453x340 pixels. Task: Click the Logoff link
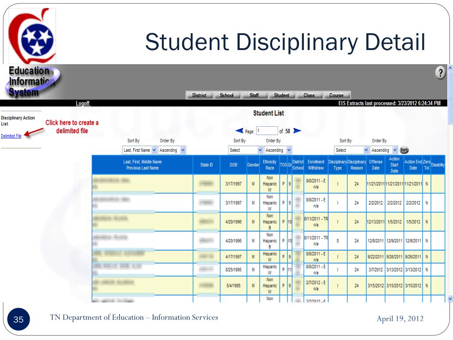[x=83, y=103]
